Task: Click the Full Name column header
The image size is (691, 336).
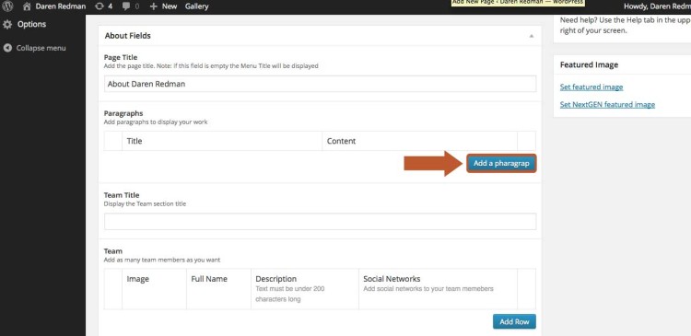Action: [x=209, y=279]
